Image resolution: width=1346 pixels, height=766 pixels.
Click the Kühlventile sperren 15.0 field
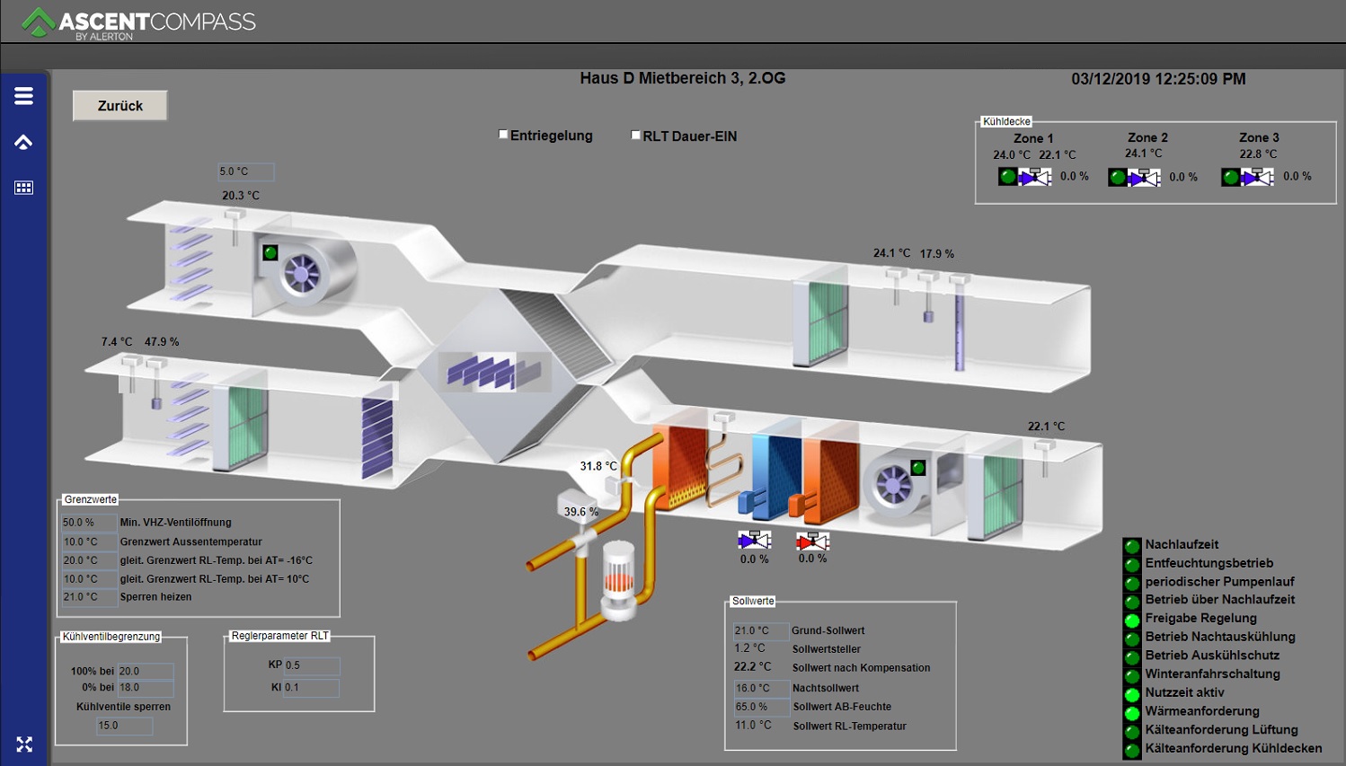(124, 726)
